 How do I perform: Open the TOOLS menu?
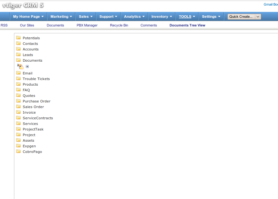(187, 17)
